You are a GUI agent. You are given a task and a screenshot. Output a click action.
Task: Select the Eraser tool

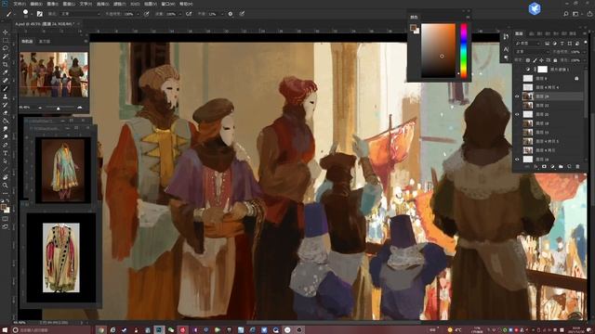6,112
